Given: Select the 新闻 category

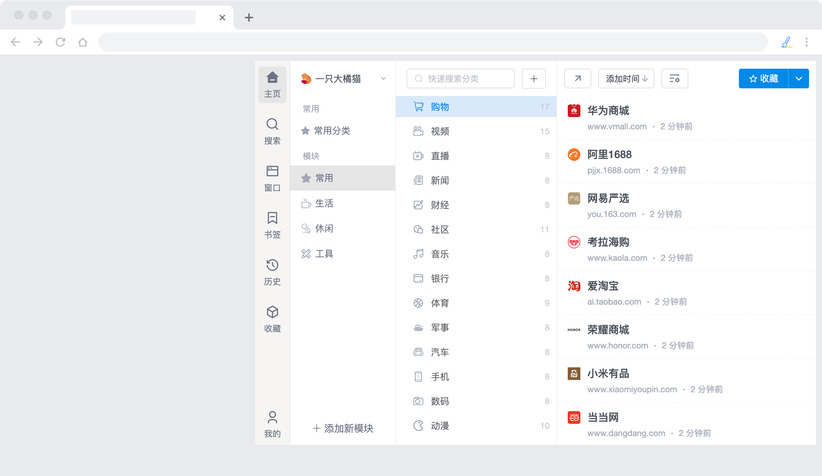Looking at the screenshot, I should coord(476,180).
